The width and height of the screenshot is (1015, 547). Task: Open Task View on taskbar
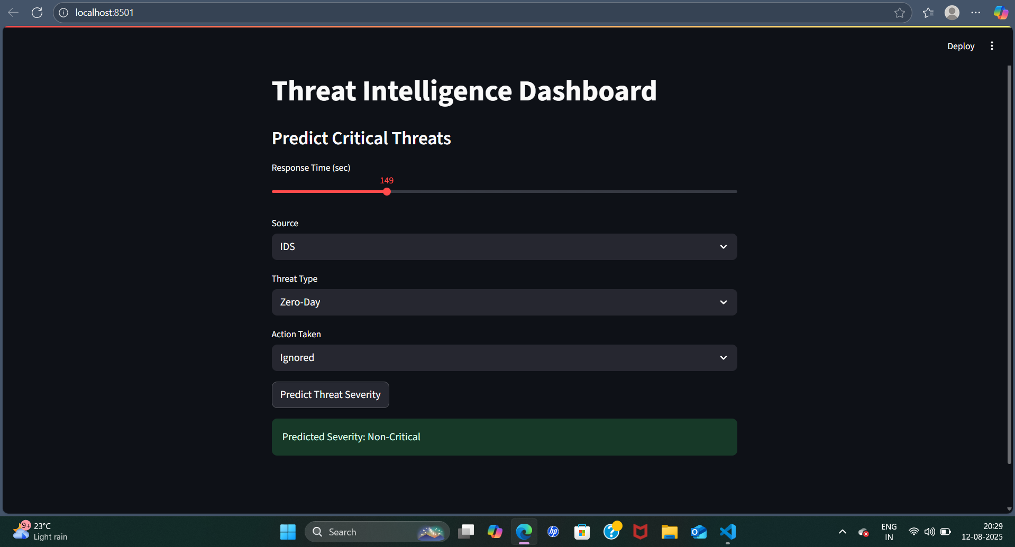[x=466, y=532]
